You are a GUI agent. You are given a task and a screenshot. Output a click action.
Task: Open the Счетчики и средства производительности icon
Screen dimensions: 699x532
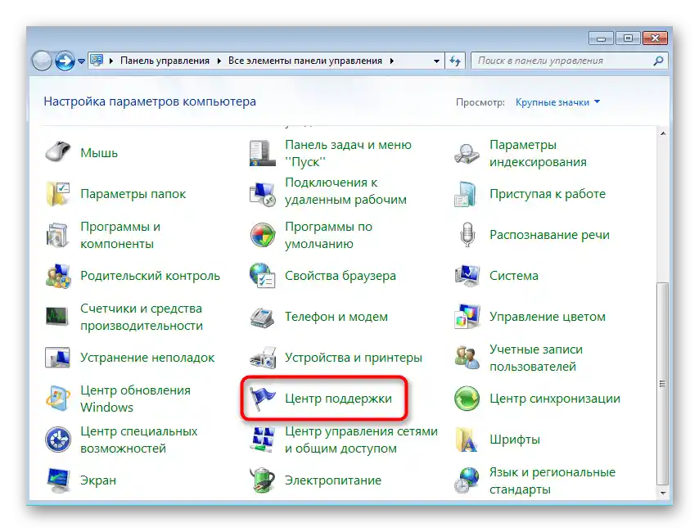click(57, 317)
